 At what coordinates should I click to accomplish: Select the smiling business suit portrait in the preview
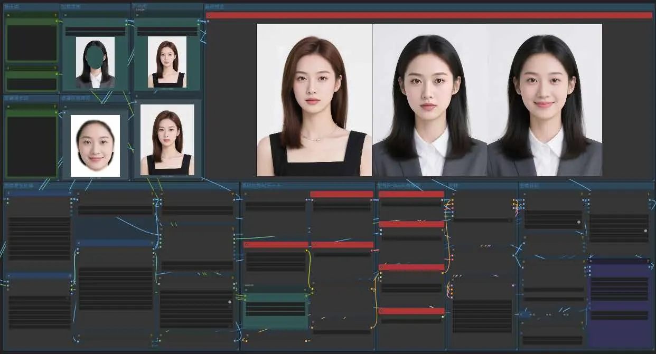pos(545,100)
